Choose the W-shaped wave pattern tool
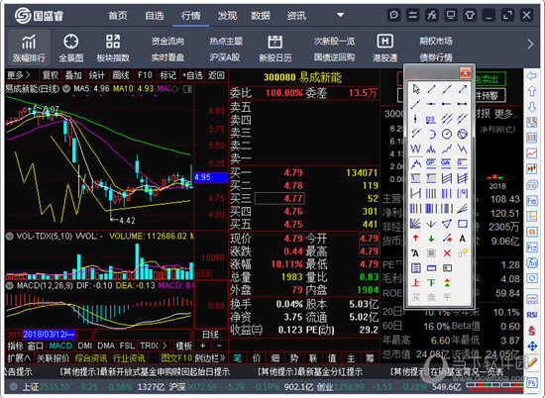 (x=416, y=149)
